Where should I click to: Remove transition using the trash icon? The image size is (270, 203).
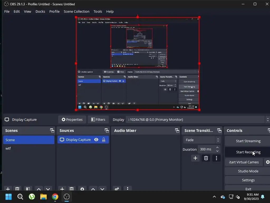206,158
